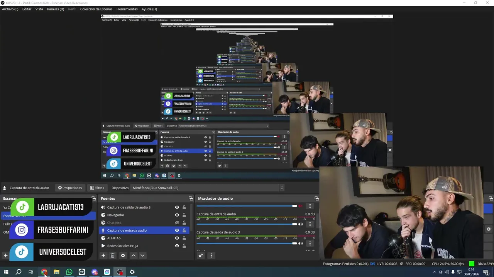Toggle lock on Chat Kick source
Viewport: 494px width, 277px height.
tap(184, 223)
